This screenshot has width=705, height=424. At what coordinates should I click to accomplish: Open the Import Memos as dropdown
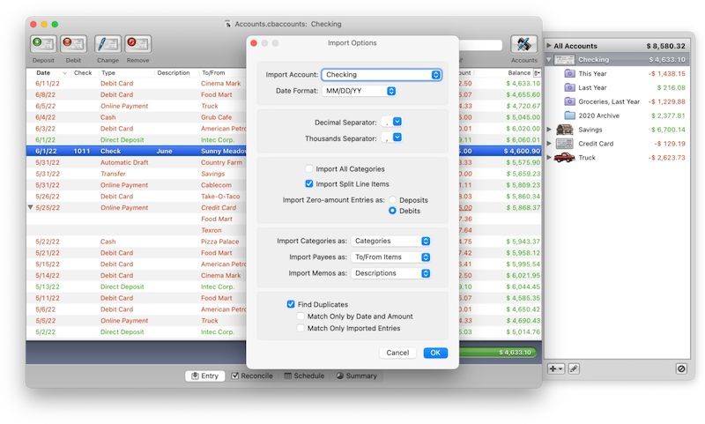point(390,273)
